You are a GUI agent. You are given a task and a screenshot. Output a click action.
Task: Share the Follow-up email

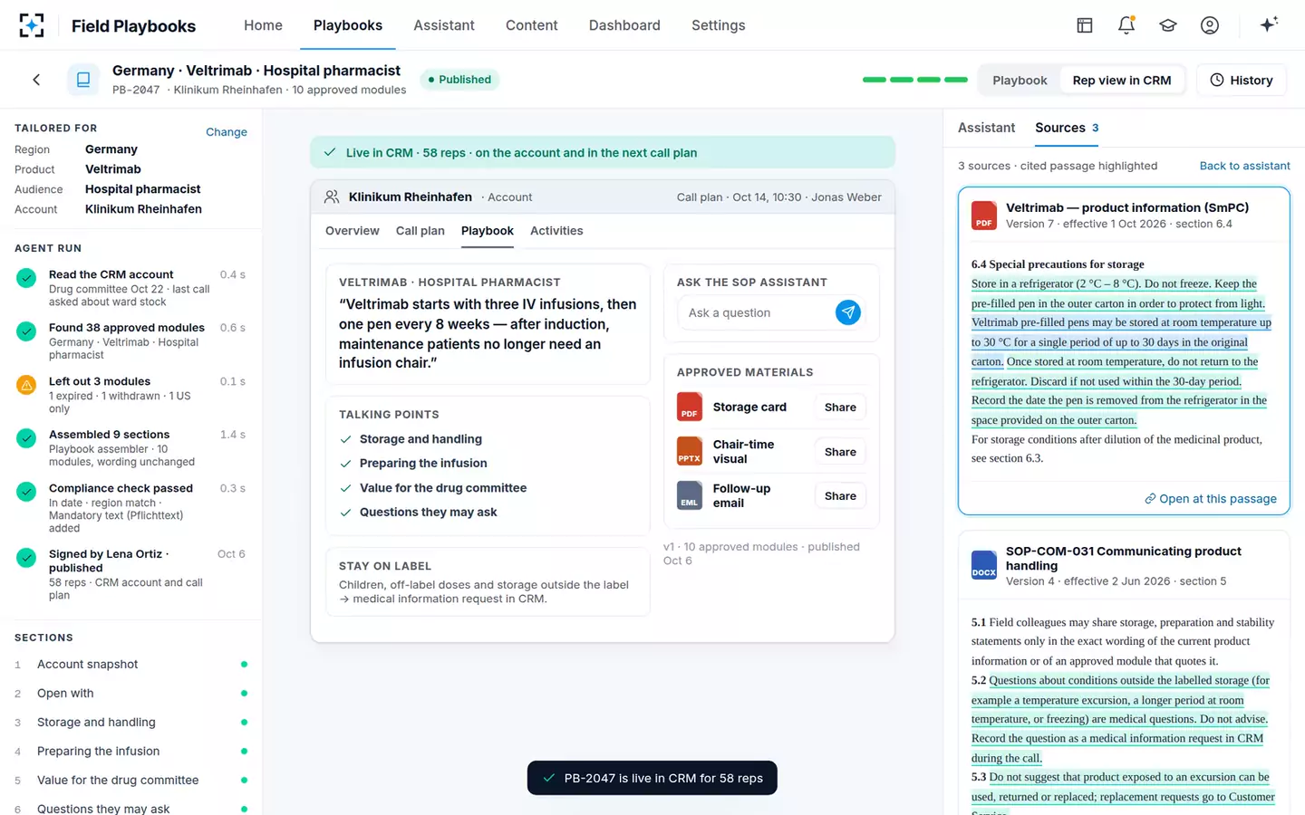tap(840, 496)
